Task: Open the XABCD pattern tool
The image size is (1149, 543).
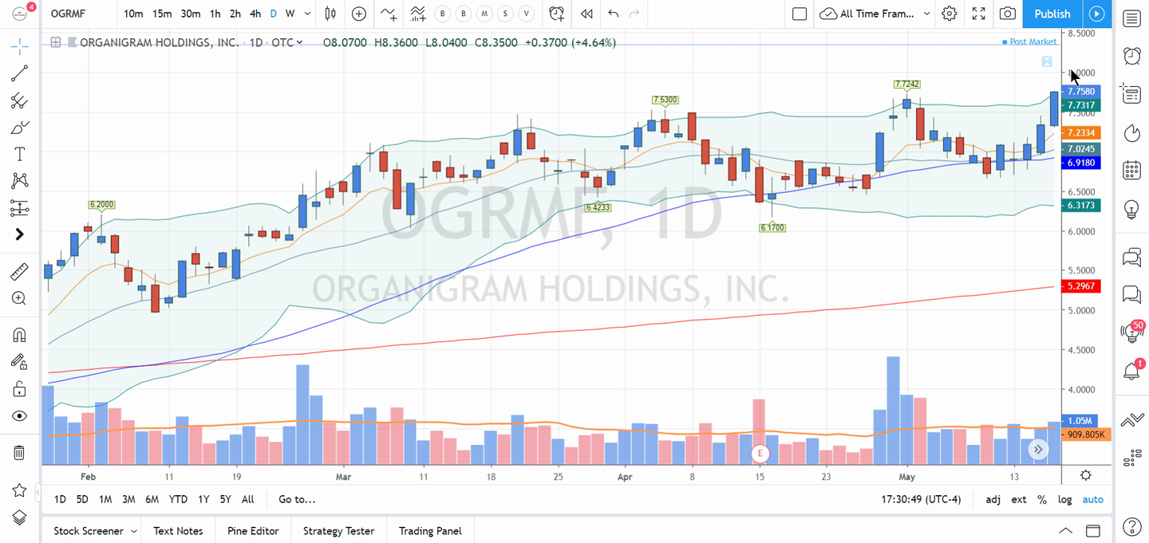Action: (x=19, y=181)
